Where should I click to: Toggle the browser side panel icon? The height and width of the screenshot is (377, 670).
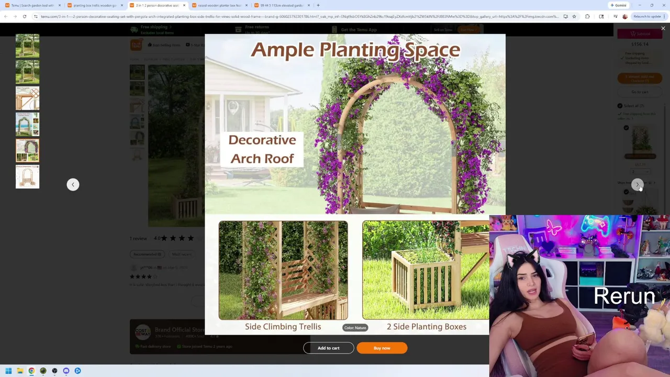point(601,16)
